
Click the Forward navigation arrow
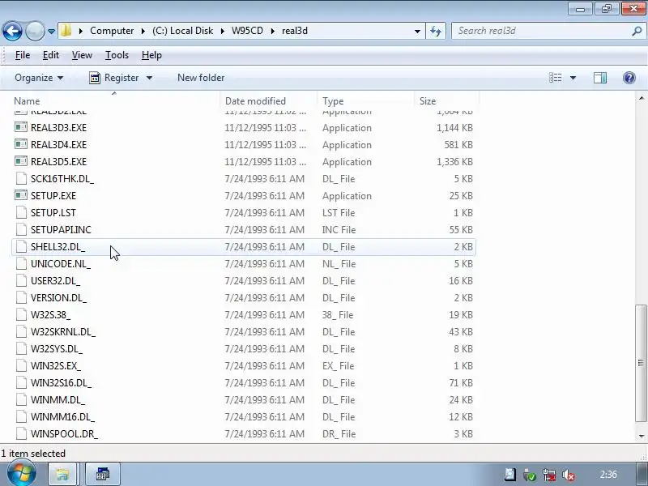tap(35, 31)
